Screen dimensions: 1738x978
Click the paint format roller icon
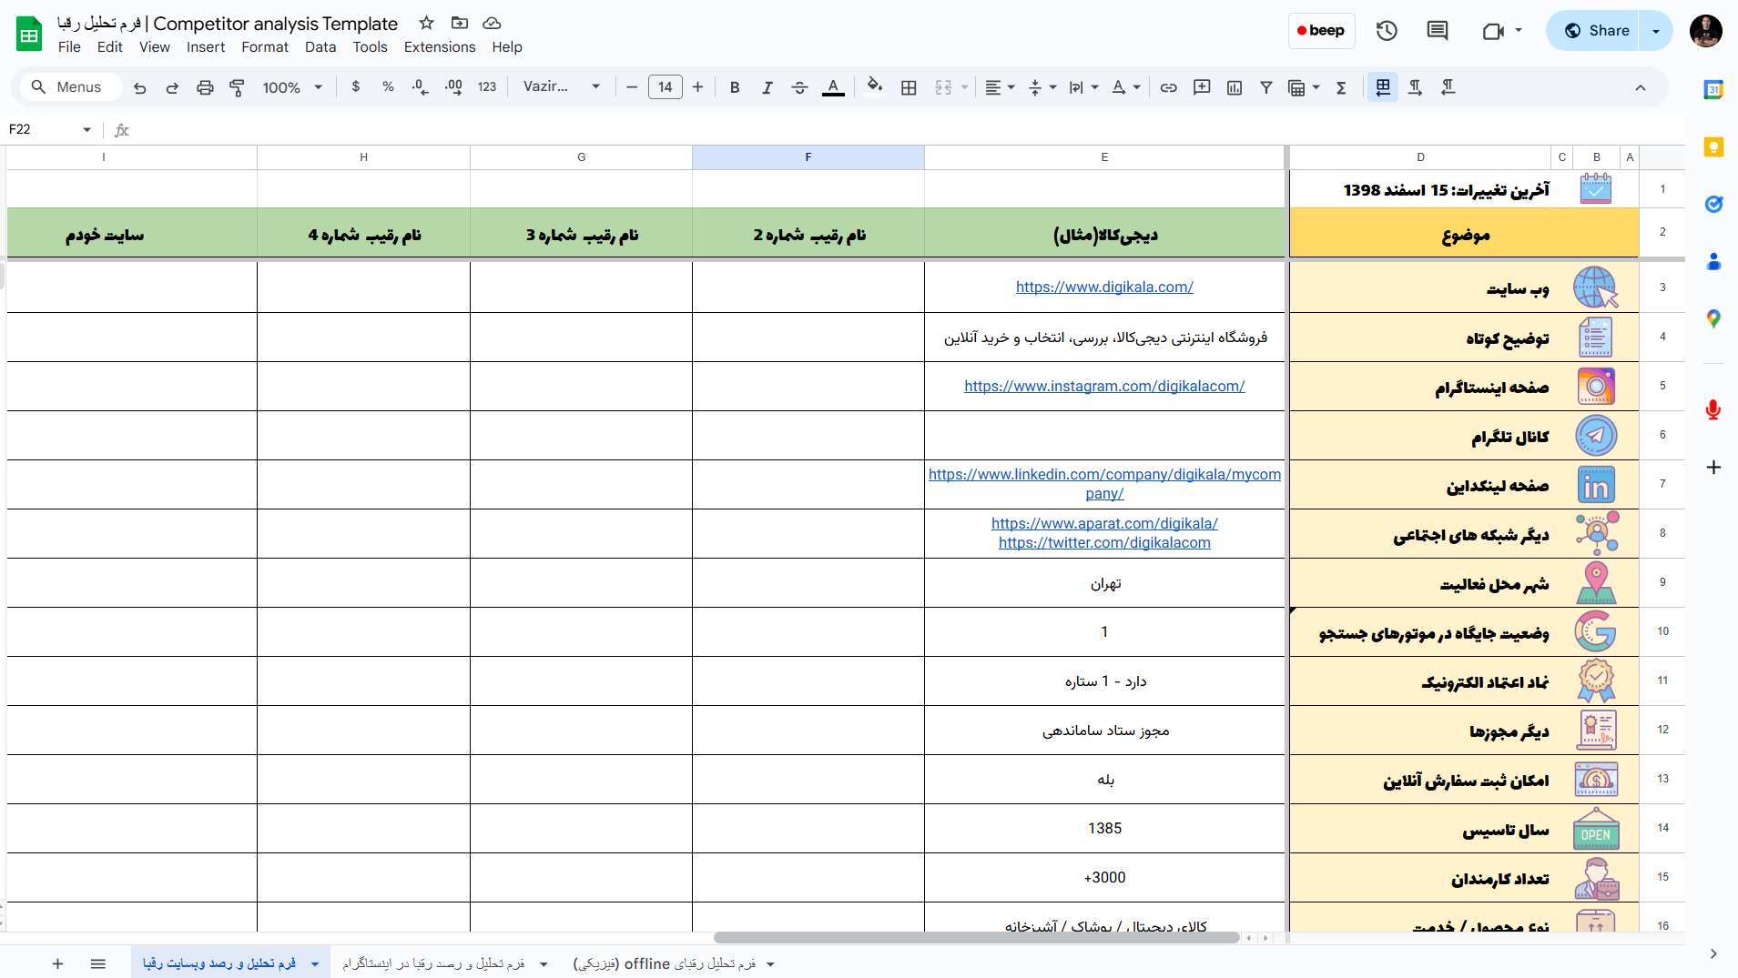[237, 87]
